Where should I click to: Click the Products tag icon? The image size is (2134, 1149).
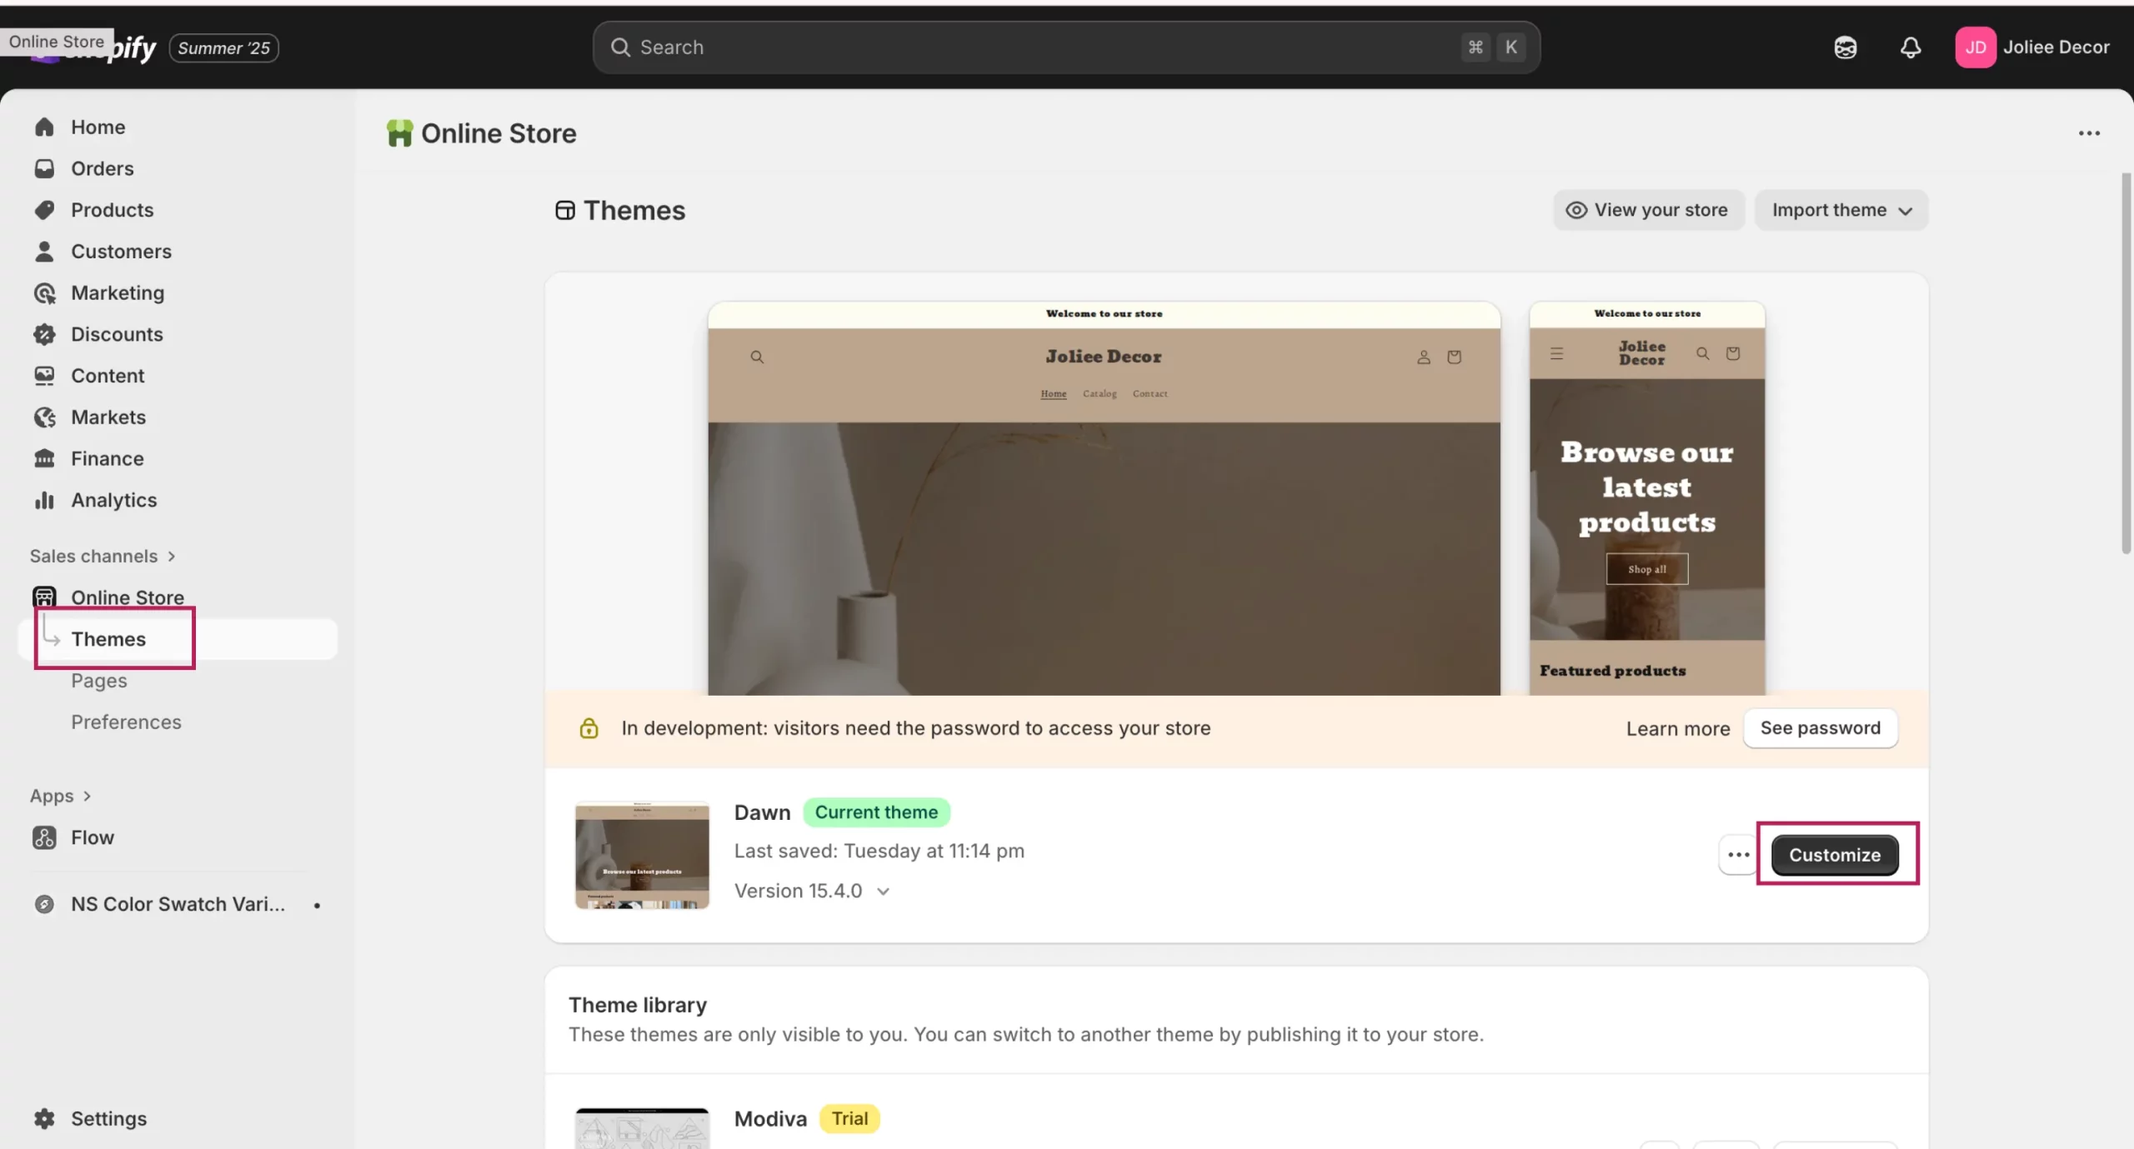[x=44, y=210]
